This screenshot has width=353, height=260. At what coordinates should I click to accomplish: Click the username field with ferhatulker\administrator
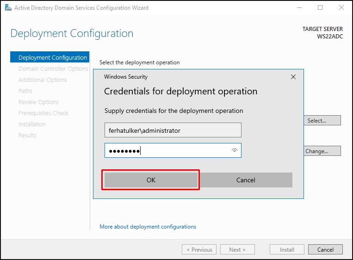[173, 130]
